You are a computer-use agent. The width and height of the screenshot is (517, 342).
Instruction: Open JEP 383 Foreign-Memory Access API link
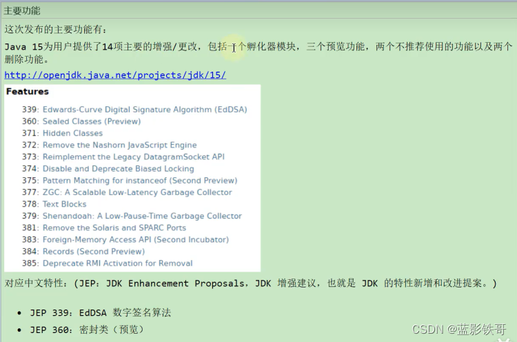[x=136, y=240]
